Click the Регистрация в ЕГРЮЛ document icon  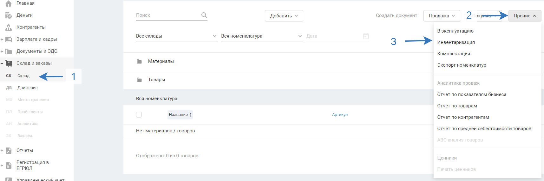tap(9, 165)
